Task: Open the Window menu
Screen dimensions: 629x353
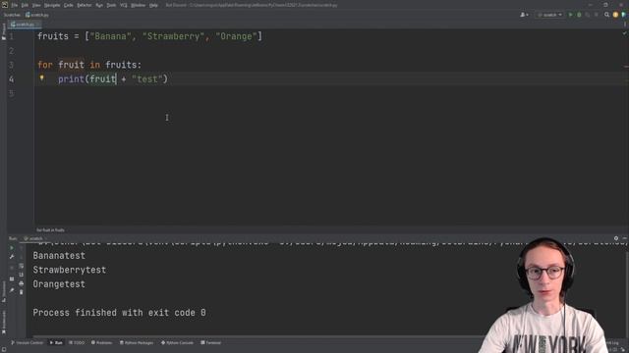Action: tap(138, 5)
